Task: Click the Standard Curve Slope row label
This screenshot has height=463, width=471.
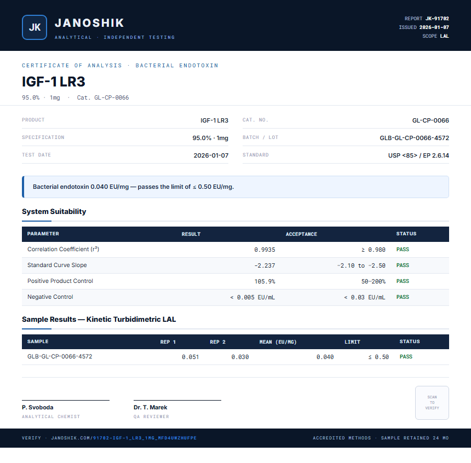Action: (x=57, y=265)
